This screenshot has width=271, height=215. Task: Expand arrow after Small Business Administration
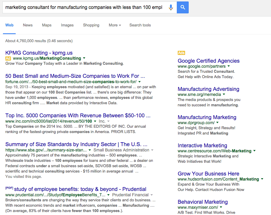pyautogui.click(x=152, y=150)
